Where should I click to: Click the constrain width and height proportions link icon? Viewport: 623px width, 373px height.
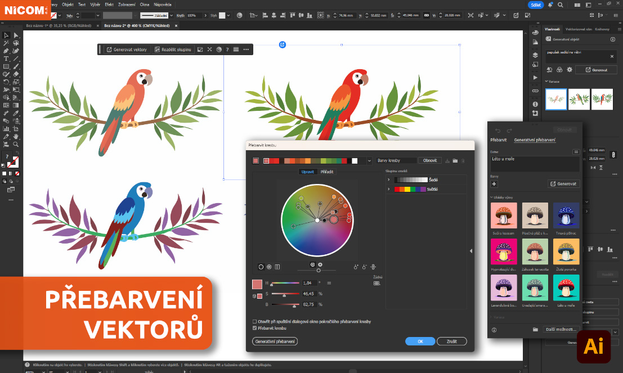tap(613, 155)
